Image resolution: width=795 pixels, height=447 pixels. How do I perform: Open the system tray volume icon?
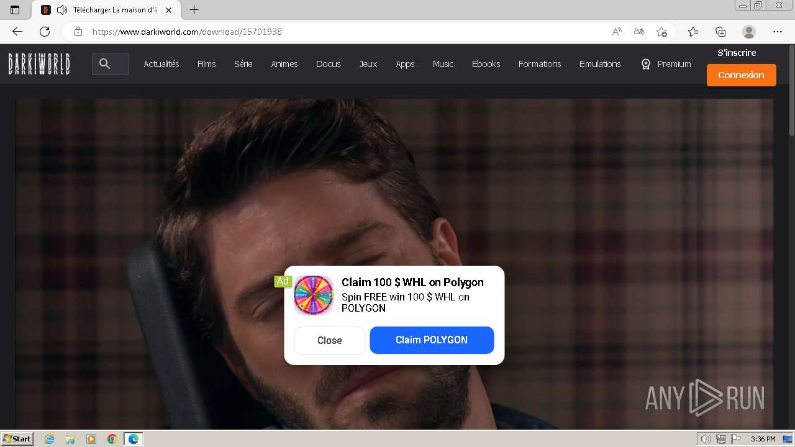point(706,439)
